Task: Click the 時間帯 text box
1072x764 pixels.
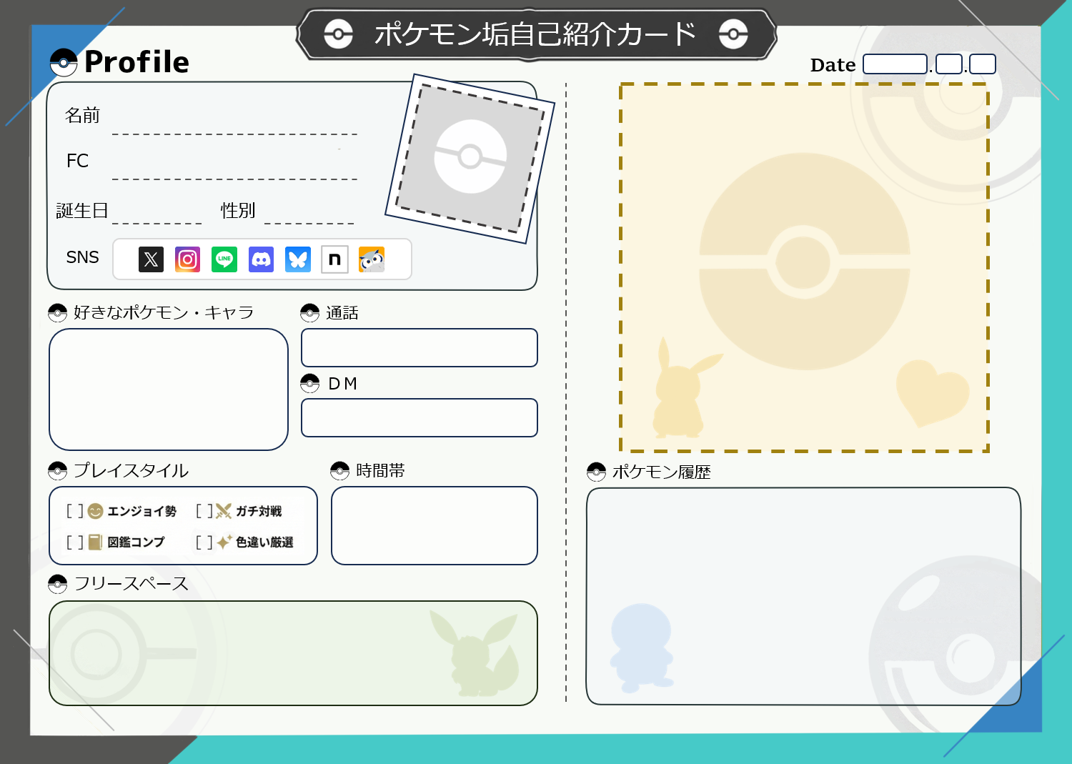Action: click(x=435, y=526)
